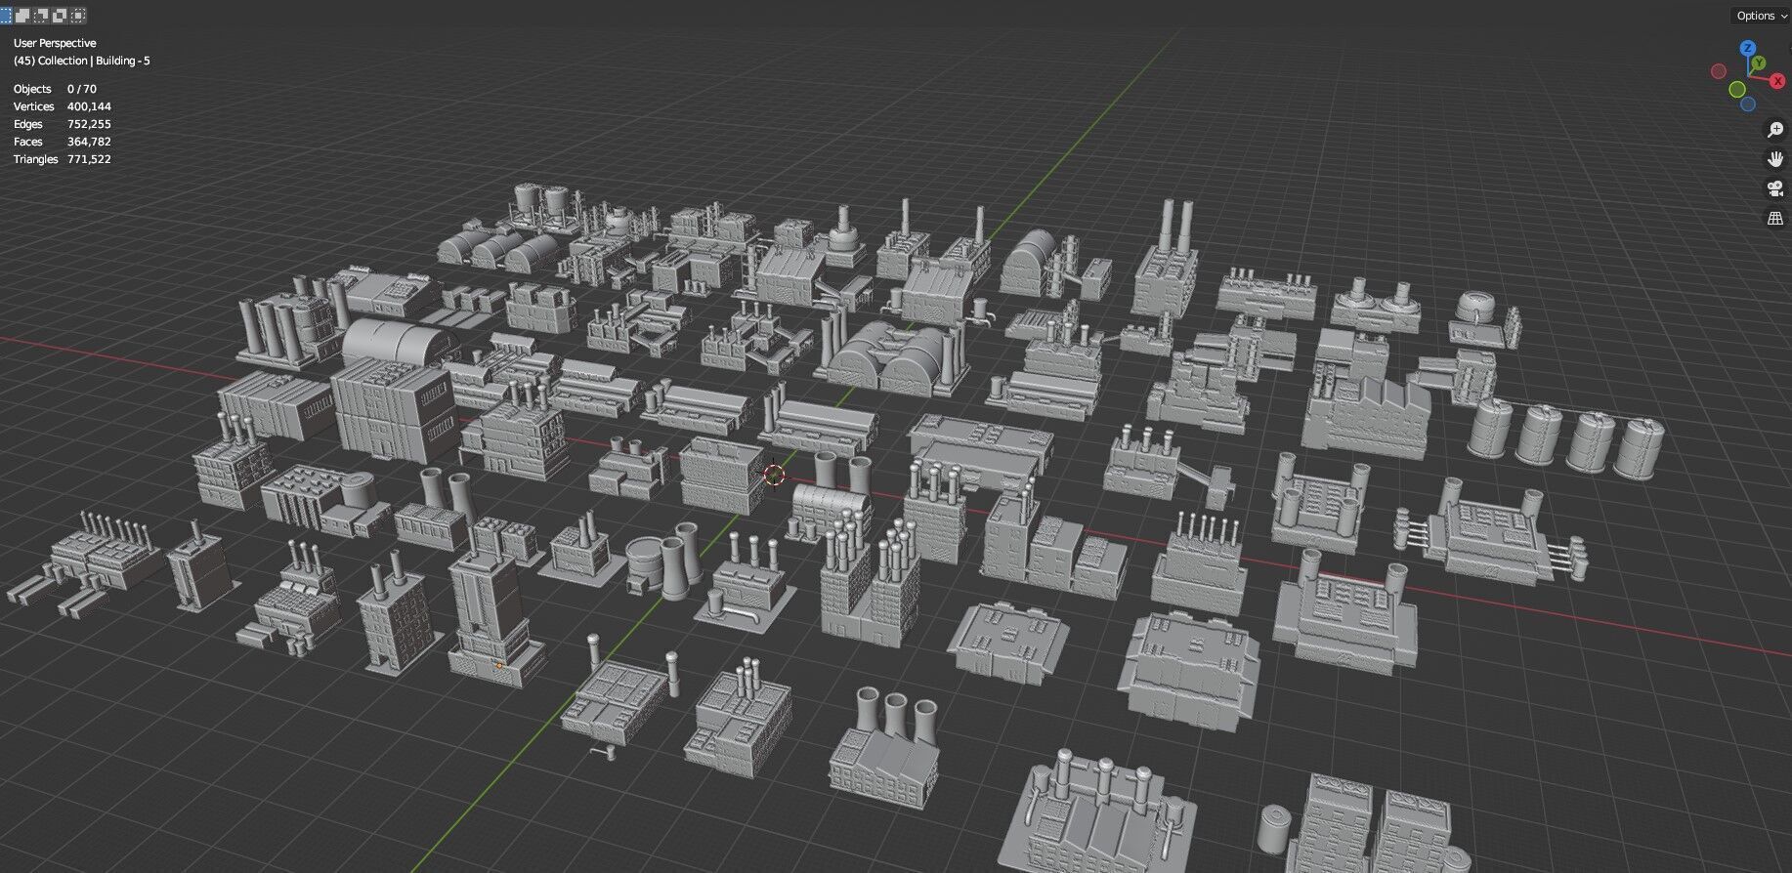Click the Vertices '400,144' statistic

coord(89,106)
